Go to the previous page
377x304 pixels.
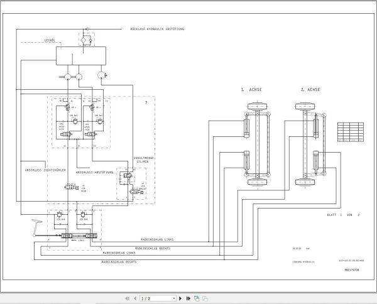(x=135, y=298)
